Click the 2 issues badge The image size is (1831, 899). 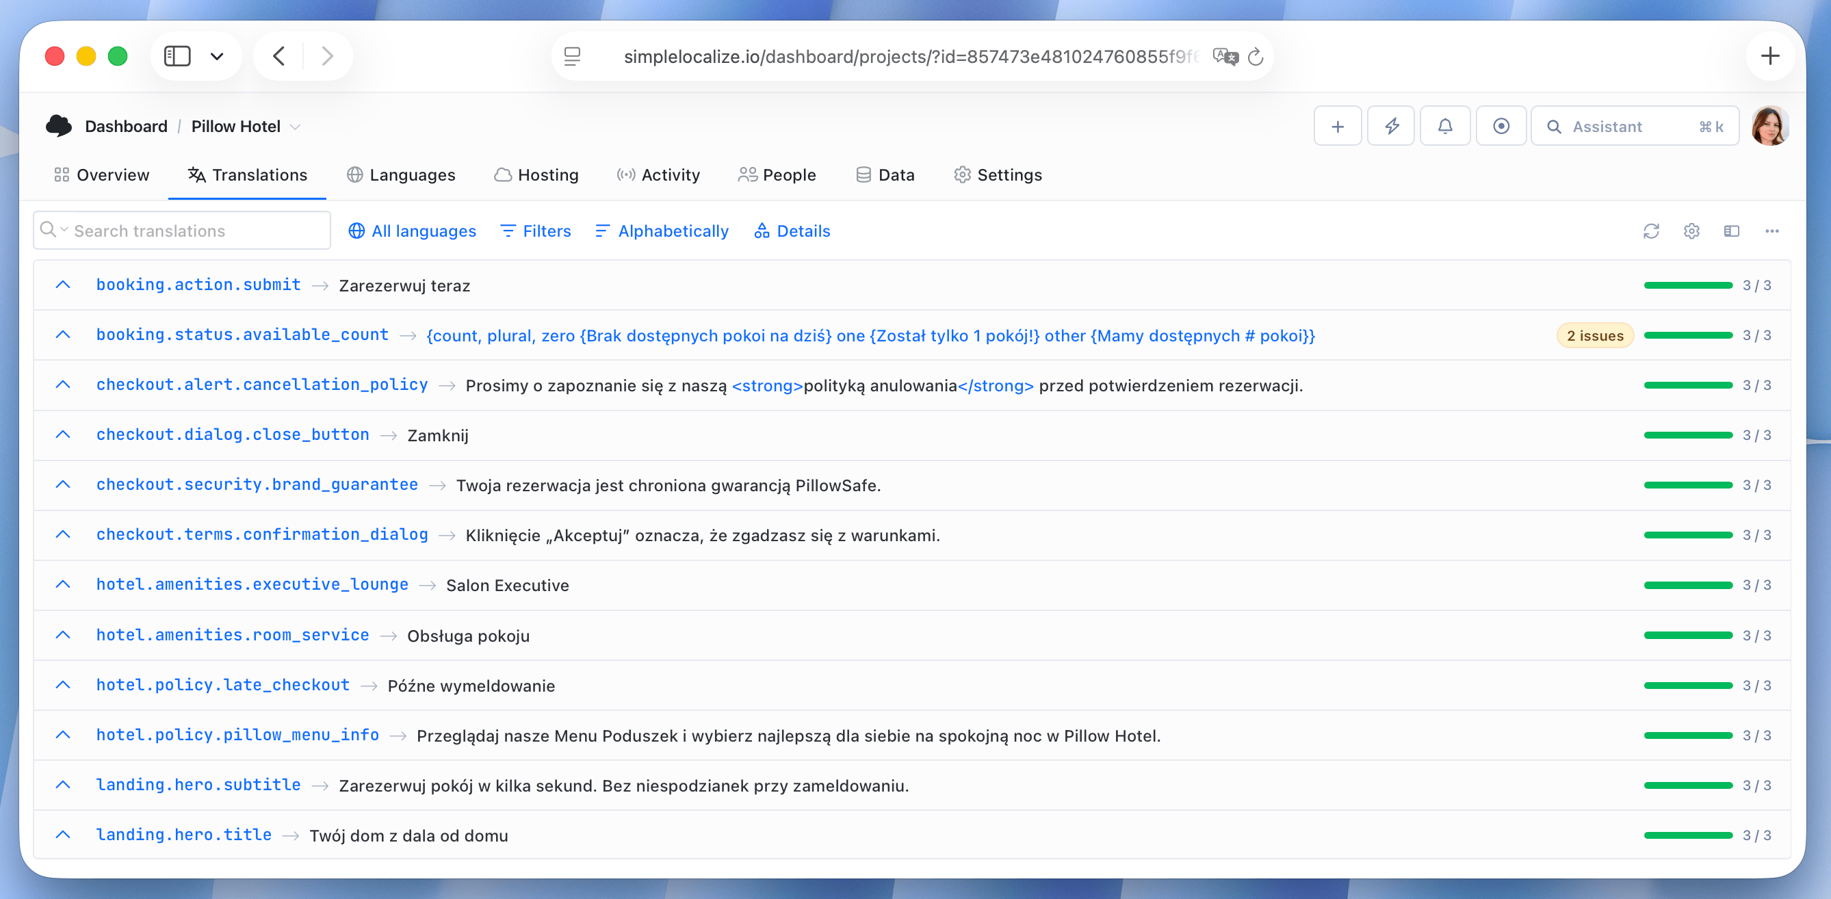click(x=1594, y=335)
